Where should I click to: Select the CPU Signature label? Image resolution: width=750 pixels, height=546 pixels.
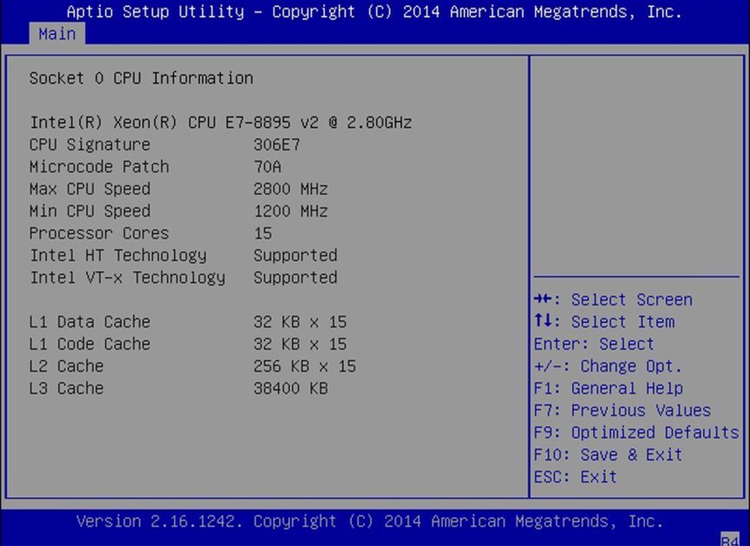pyautogui.click(x=90, y=145)
